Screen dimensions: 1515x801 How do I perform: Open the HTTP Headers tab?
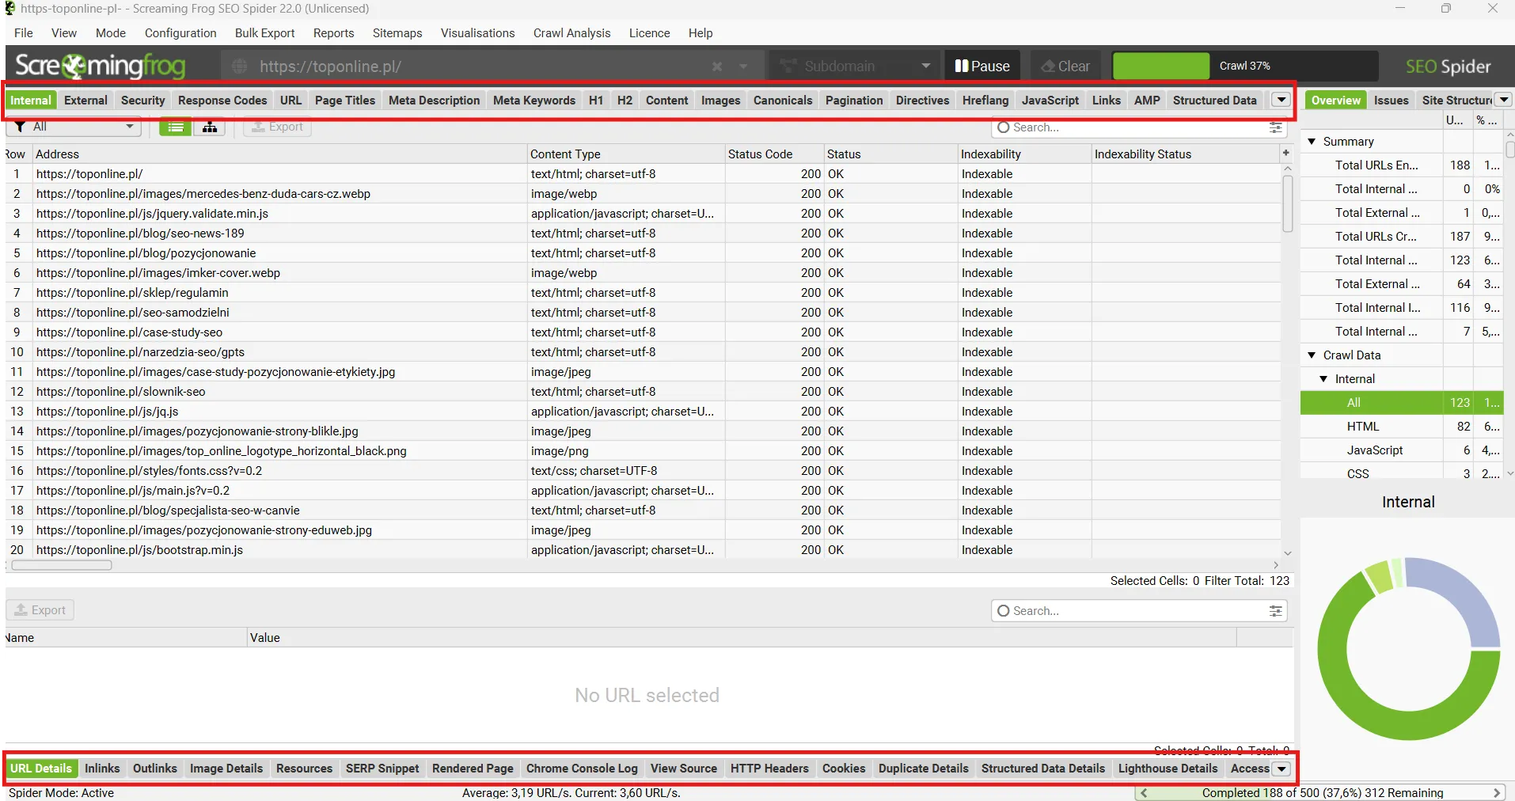point(769,769)
